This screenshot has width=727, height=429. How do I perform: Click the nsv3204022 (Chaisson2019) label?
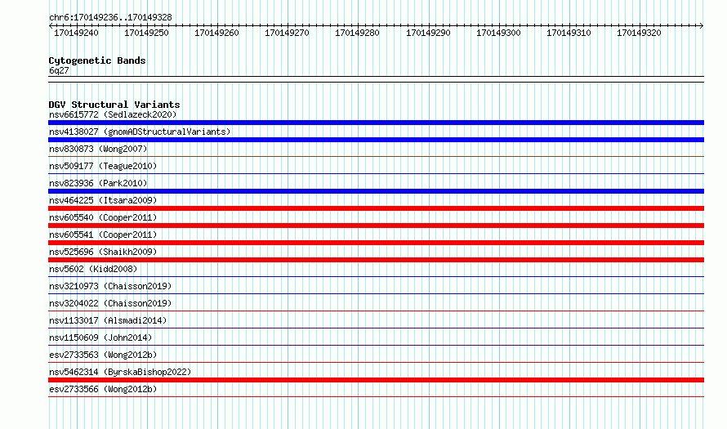pos(110,303)
